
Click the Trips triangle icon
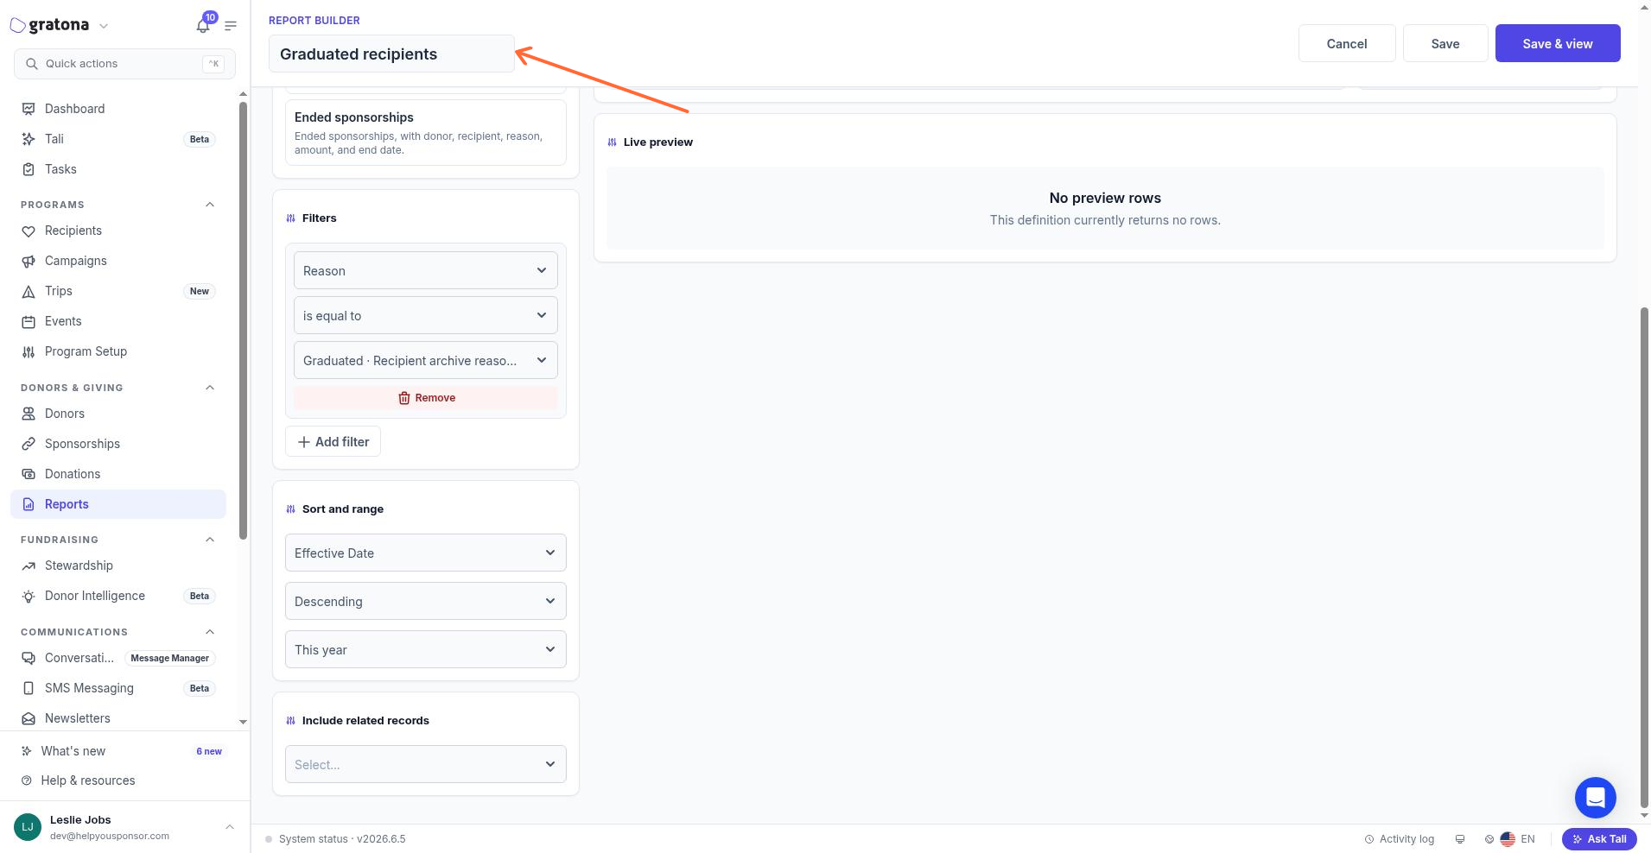coord(29,291)
